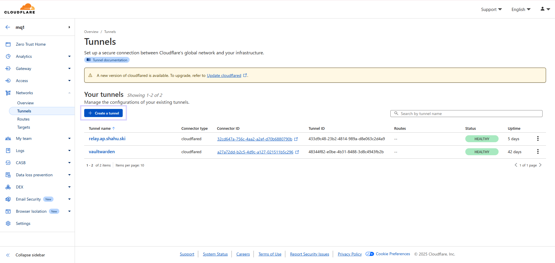Click the back arrow next to mq1
555x263 pixels.
click(8, 27)
